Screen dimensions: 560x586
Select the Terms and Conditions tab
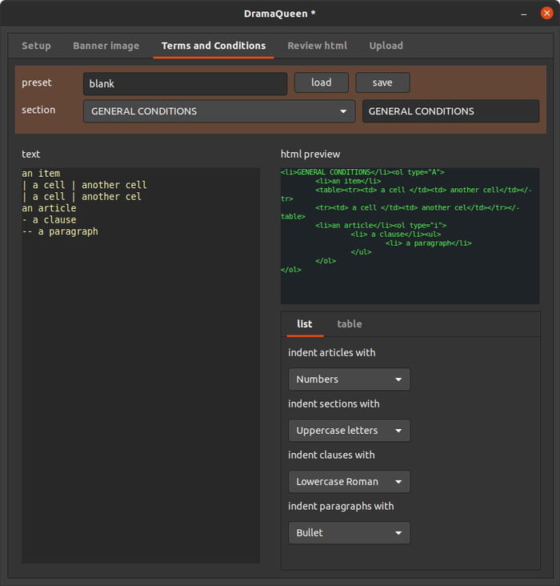coord(214,46)
